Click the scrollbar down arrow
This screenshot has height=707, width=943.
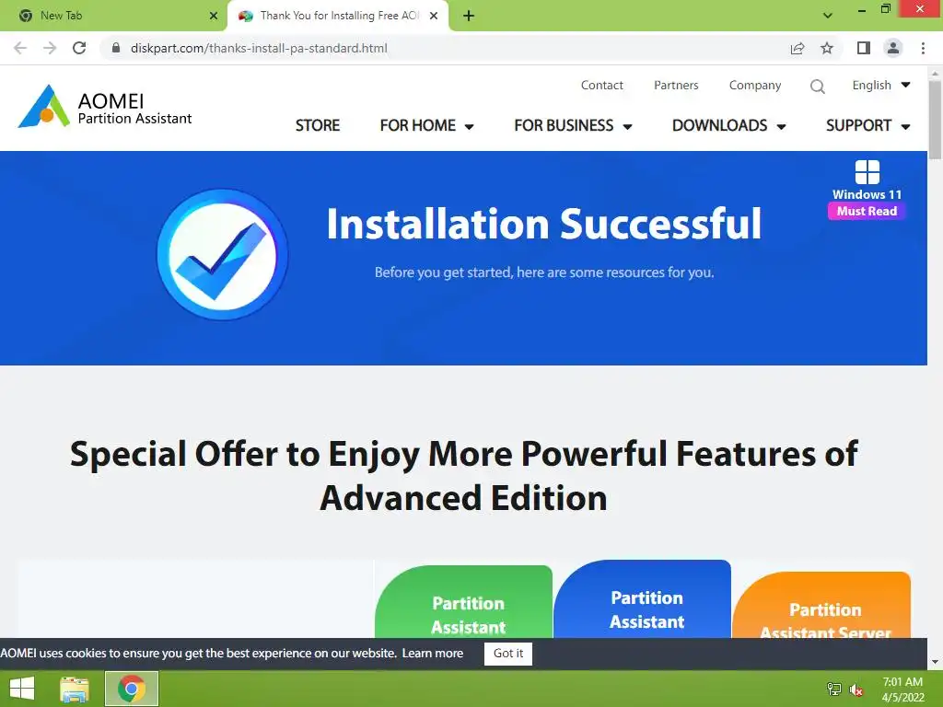point(935,662)
